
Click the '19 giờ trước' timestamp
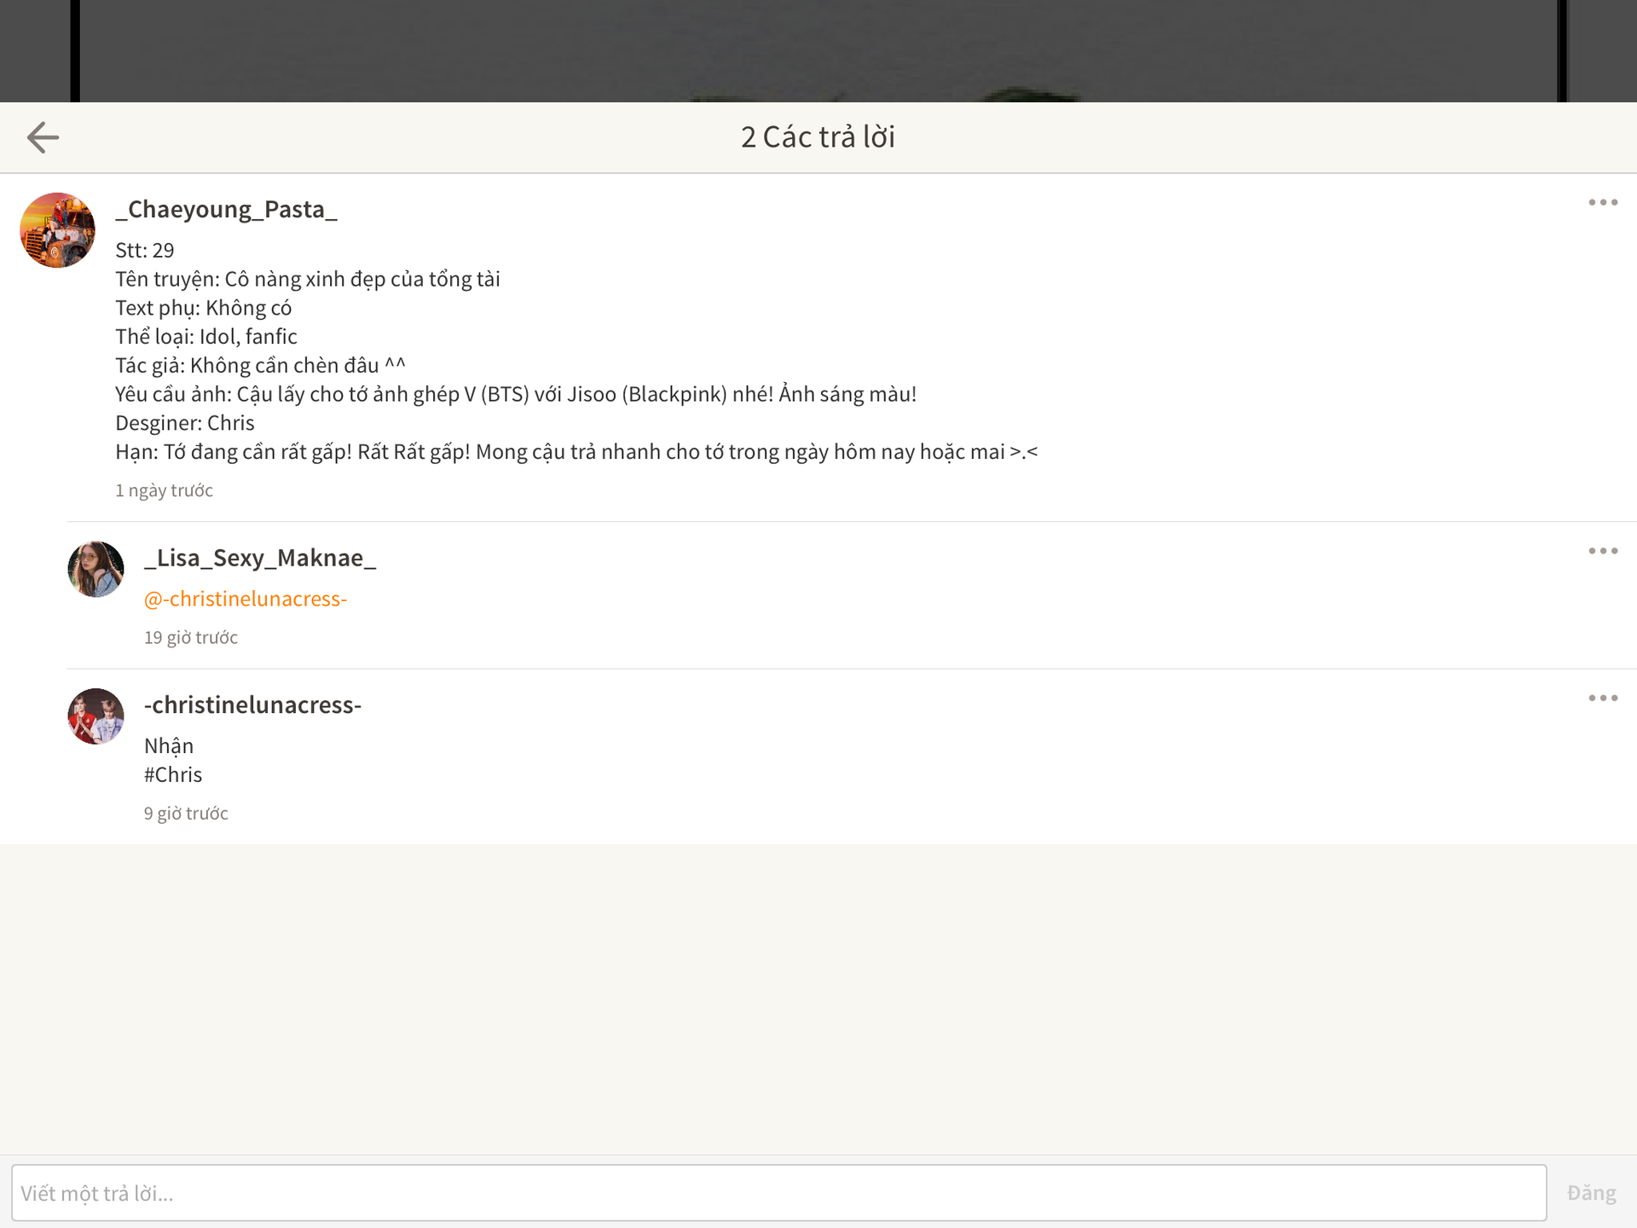[x=191, y=638]
